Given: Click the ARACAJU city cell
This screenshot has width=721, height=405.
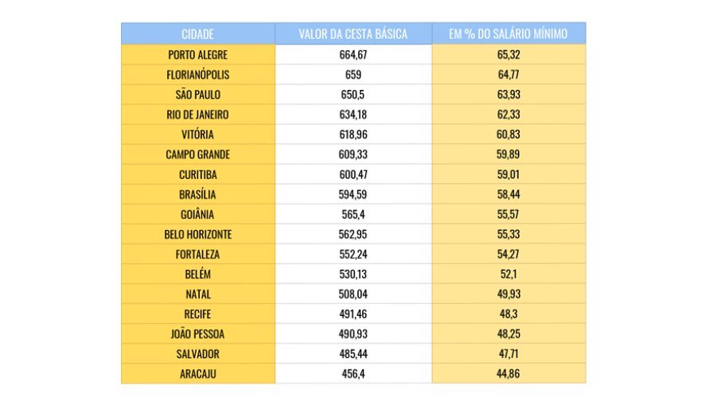Looking at the screenshot, I should click(197, 374).
